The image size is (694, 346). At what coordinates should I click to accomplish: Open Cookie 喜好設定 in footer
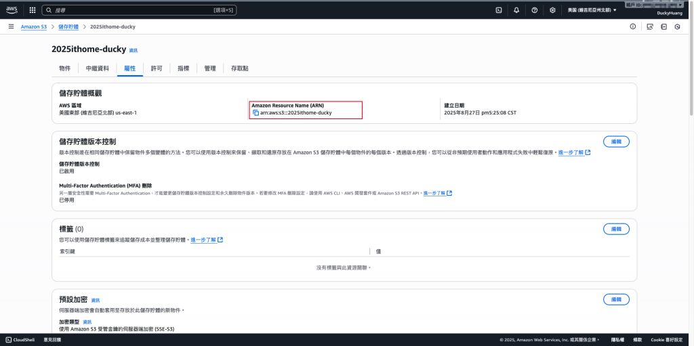[x=667, y=340]
